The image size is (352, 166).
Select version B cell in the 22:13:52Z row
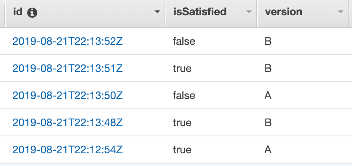[x=268, y=41]
